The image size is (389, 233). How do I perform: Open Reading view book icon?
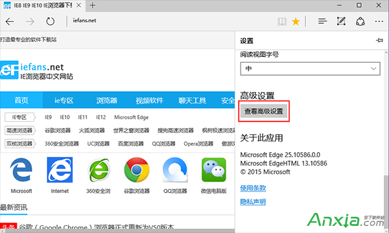pyautogui.click(x=282, y=21)
